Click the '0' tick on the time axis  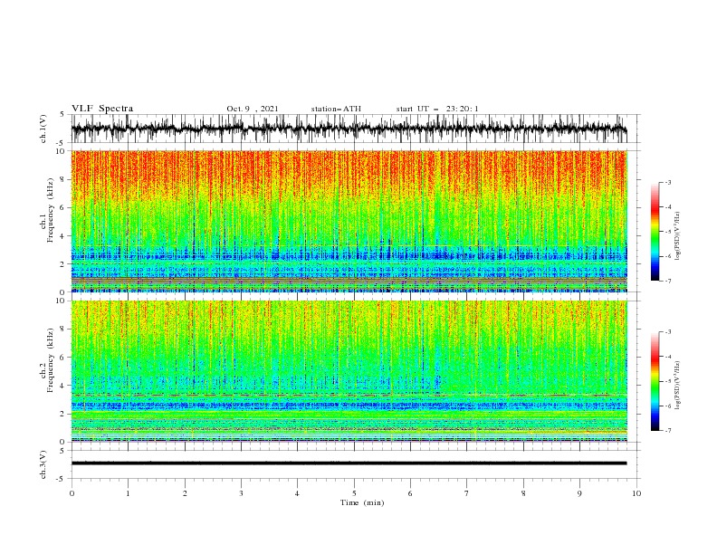[72, 493]
